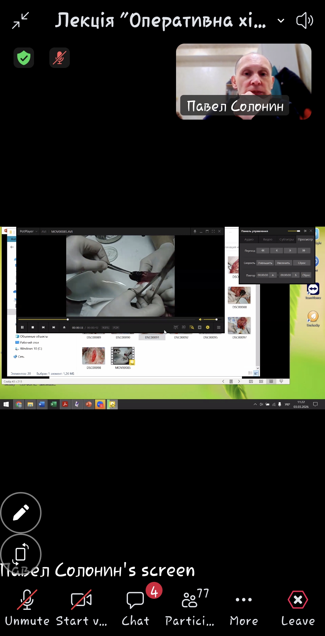This screenshot has height=636, width=325.
Task: Open the Participants list
Action: [190, 607]
